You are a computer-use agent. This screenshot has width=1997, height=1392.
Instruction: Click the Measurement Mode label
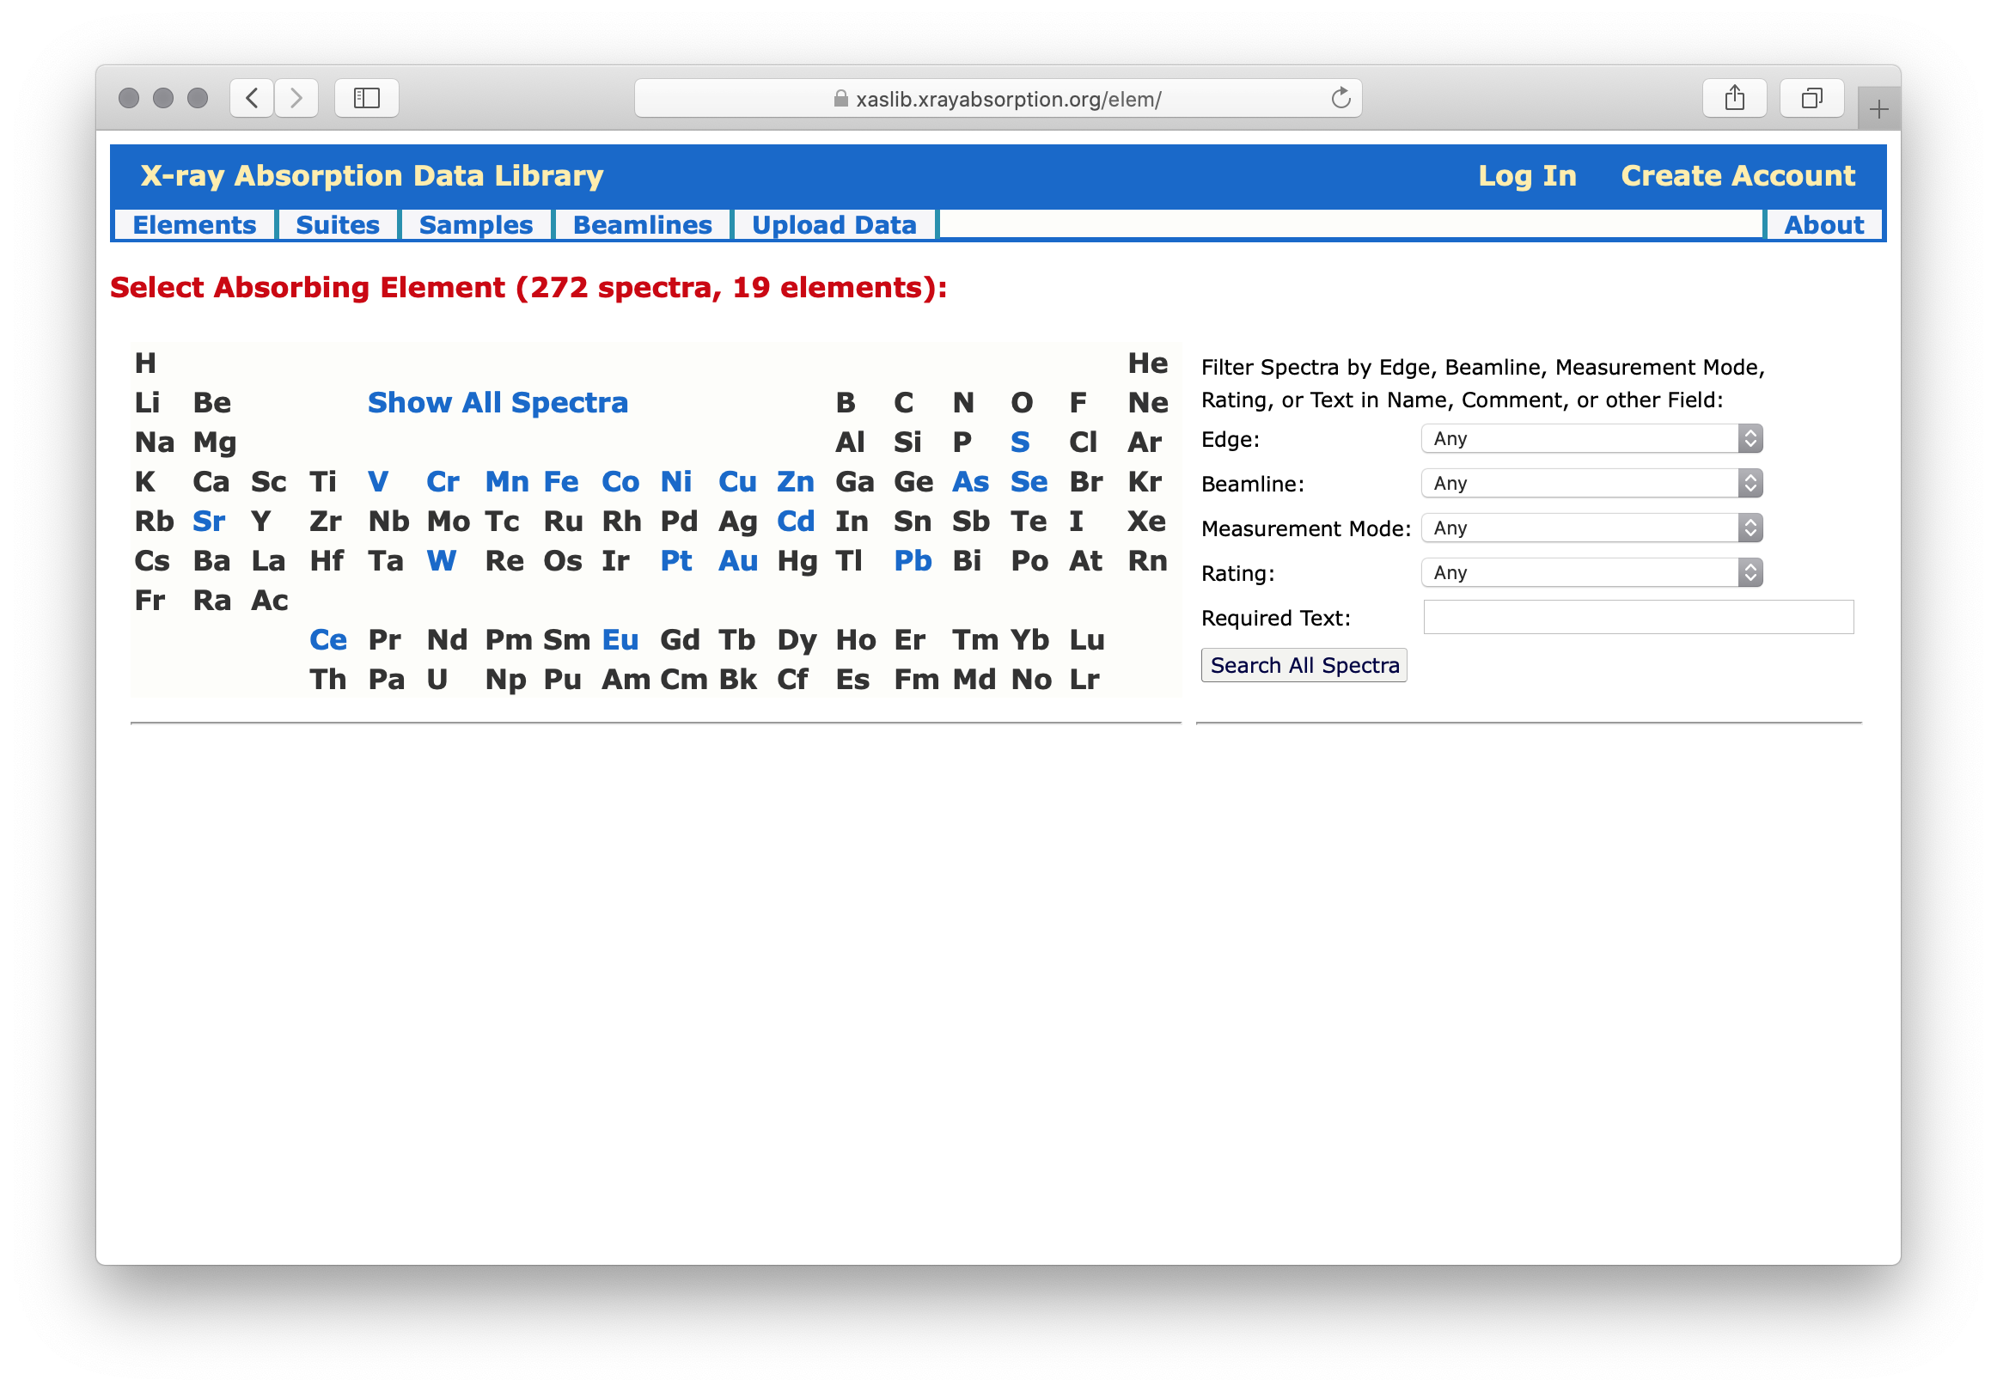(x=1304, y=529)
